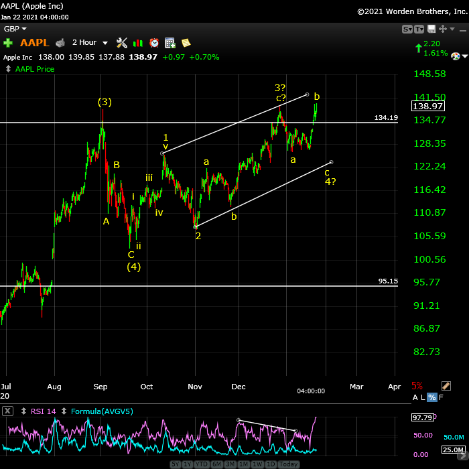Close the RSI indicator pane with X

coord(7,411)
